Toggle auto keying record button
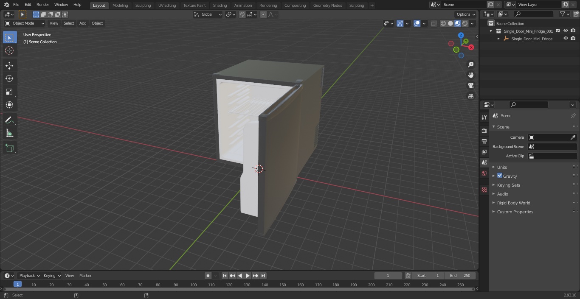 click(x=208, y=276)
